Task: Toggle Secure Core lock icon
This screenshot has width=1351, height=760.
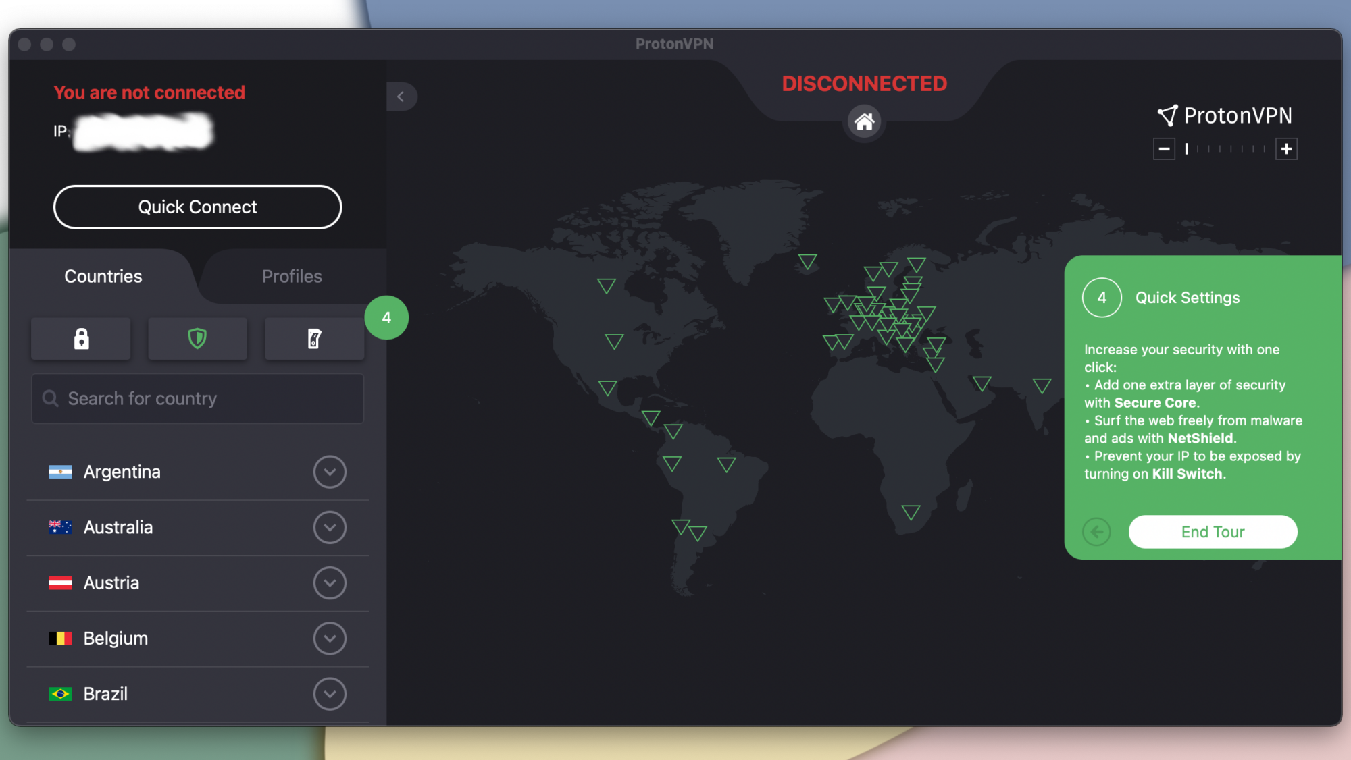Action: click(x=81, y=338)
